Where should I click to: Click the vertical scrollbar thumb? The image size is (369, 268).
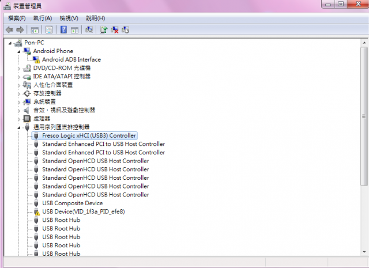[x=364, y=116]
